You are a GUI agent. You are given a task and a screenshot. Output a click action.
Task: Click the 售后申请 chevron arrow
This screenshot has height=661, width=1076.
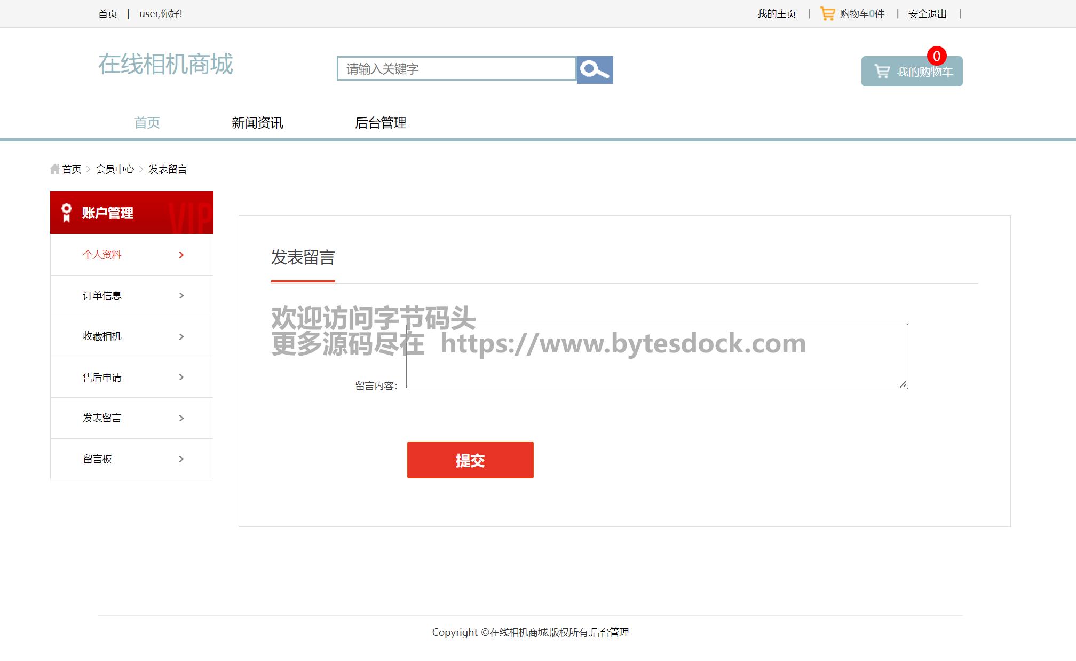coord(181,377)
